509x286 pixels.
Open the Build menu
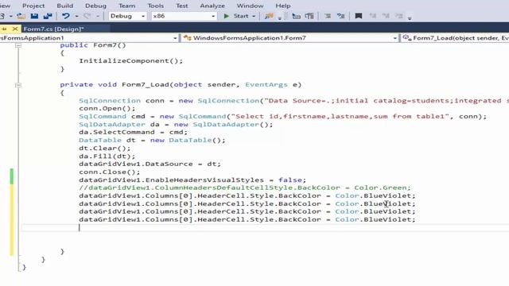click(65, 6)
